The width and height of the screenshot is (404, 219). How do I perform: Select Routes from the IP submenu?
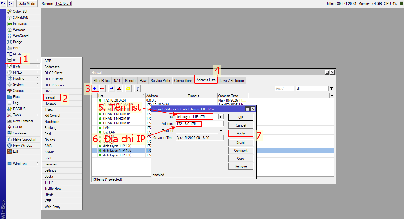pos(50,140)
